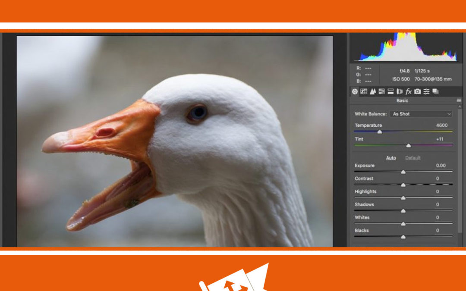Click the Auto adjustment link
The image size is (466, 291).
pos(390,158)
